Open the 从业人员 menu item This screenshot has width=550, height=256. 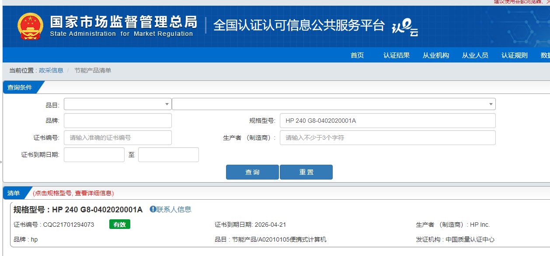475,55
